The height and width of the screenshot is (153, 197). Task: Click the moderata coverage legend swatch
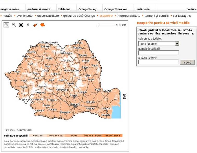coord(56,136)
